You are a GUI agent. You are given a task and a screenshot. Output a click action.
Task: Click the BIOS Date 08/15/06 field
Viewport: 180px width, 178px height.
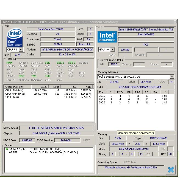tap(27, 140)
